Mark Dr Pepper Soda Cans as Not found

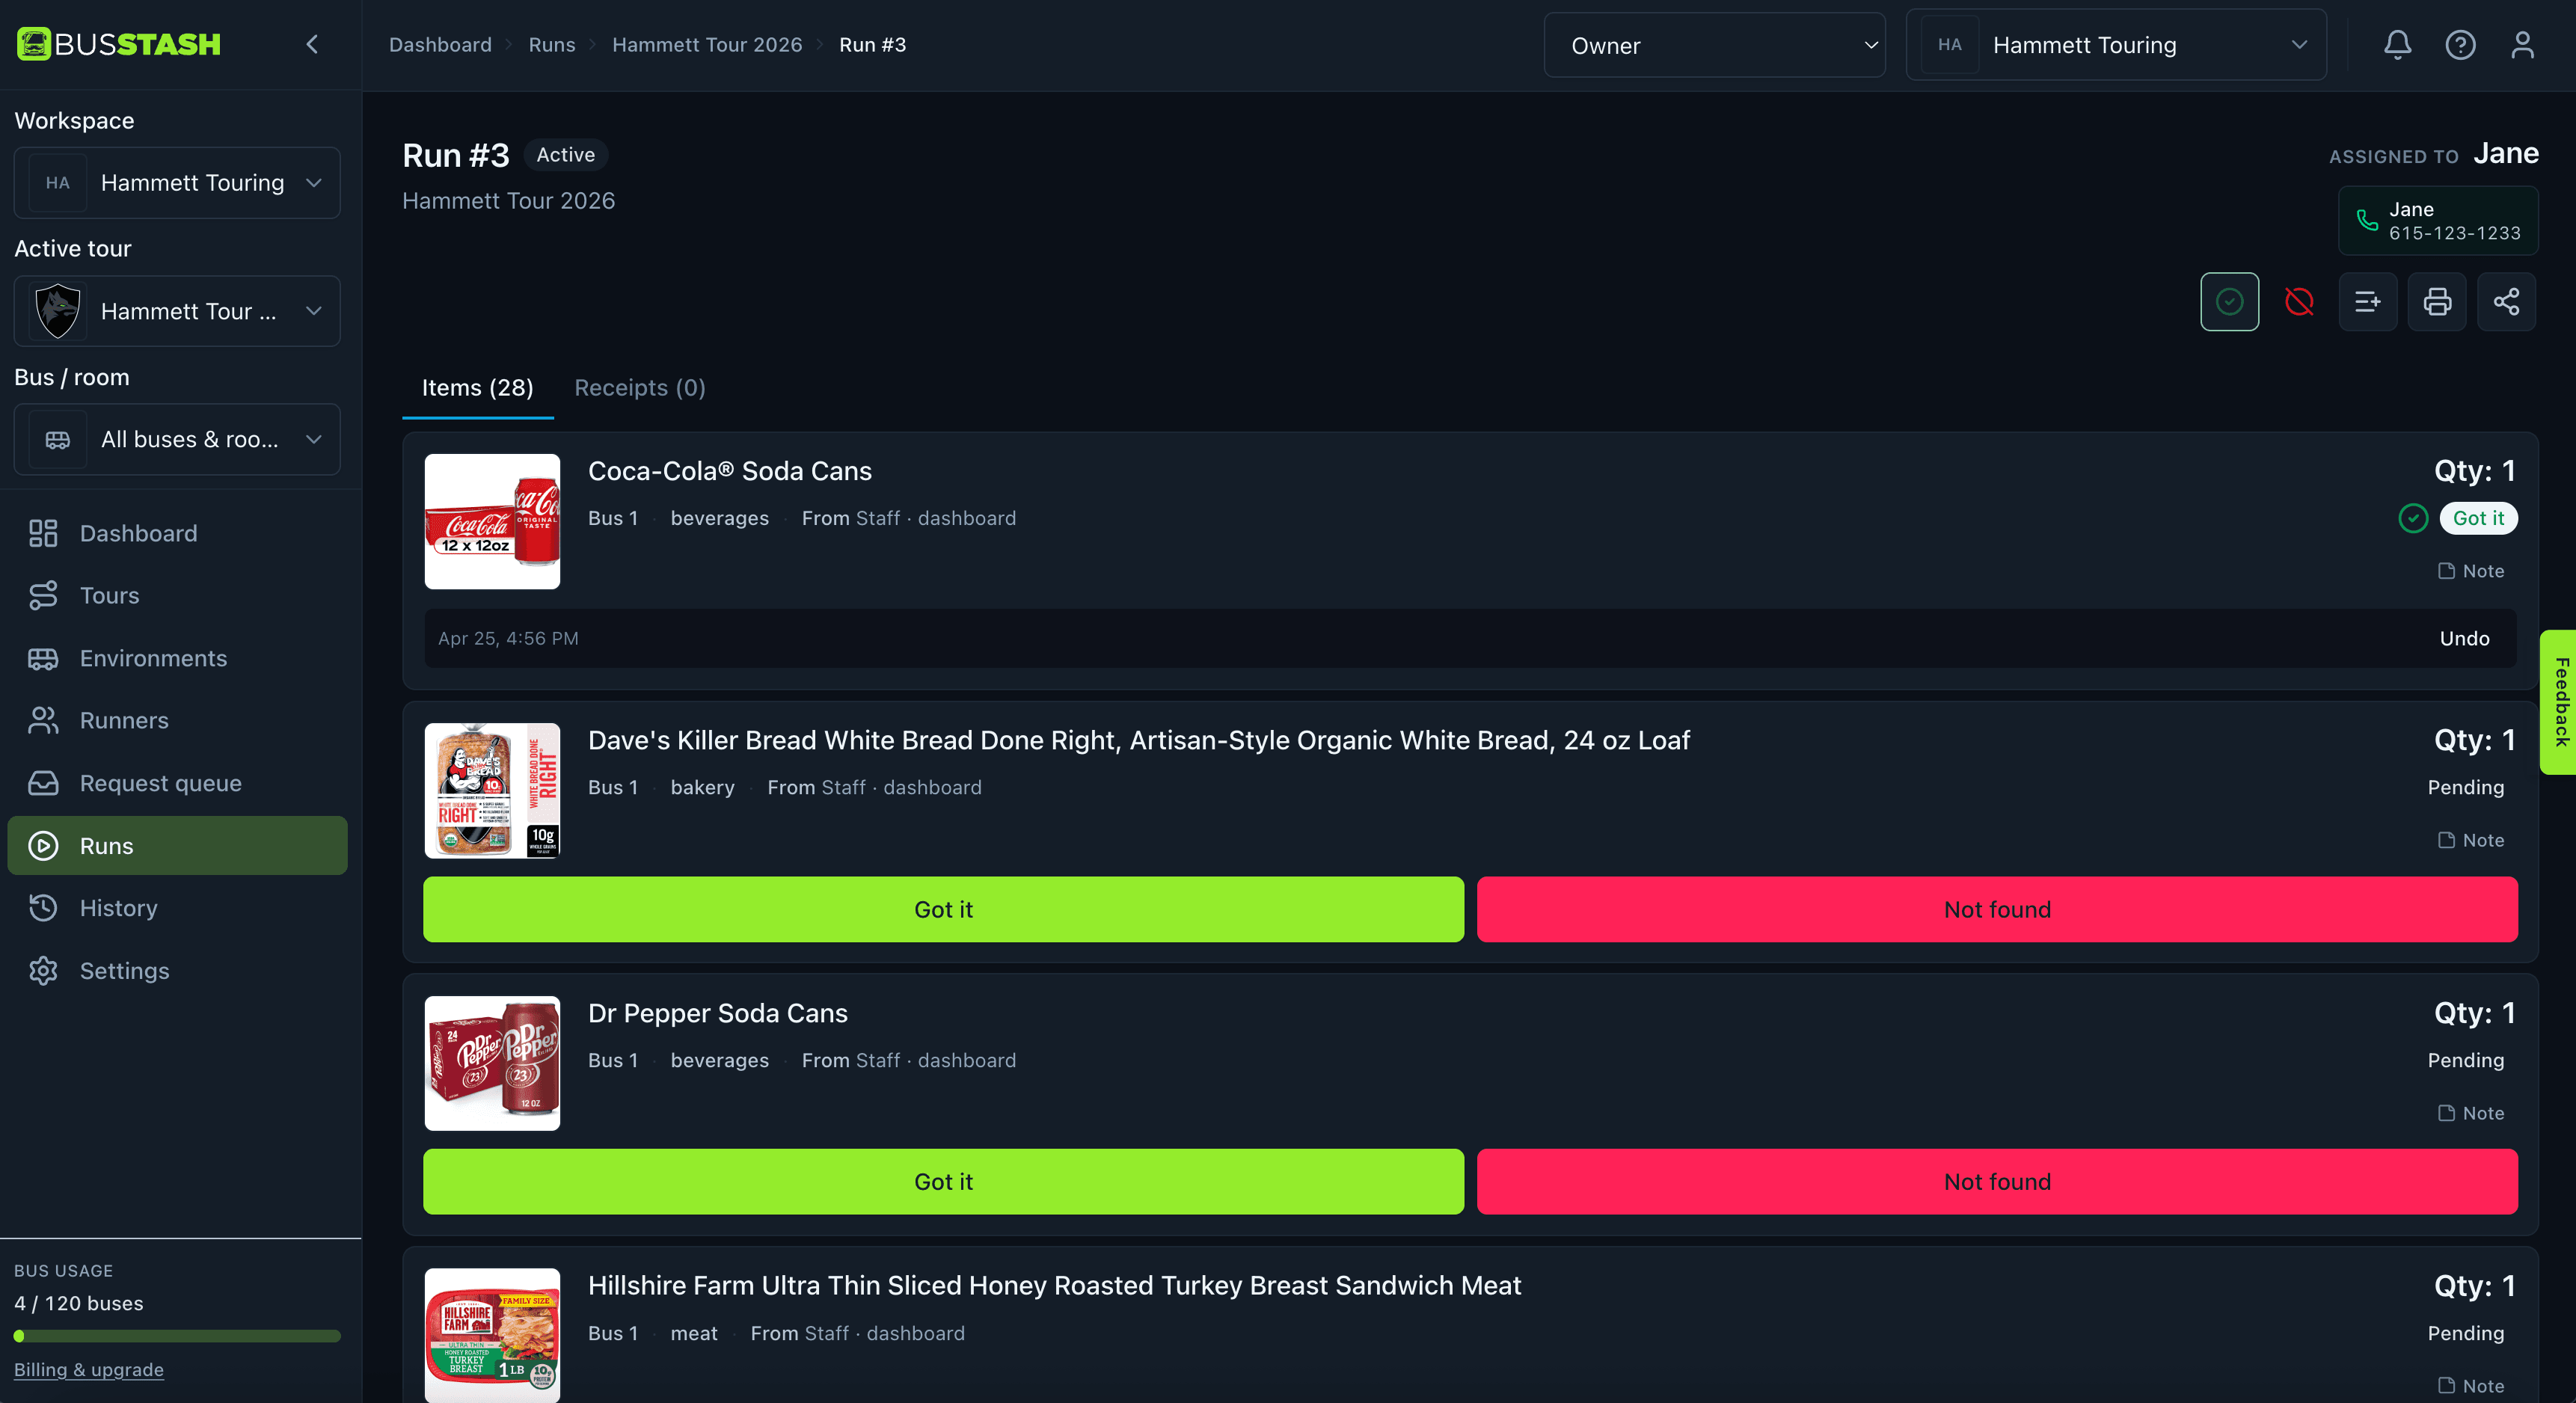click(1997, 1181)
